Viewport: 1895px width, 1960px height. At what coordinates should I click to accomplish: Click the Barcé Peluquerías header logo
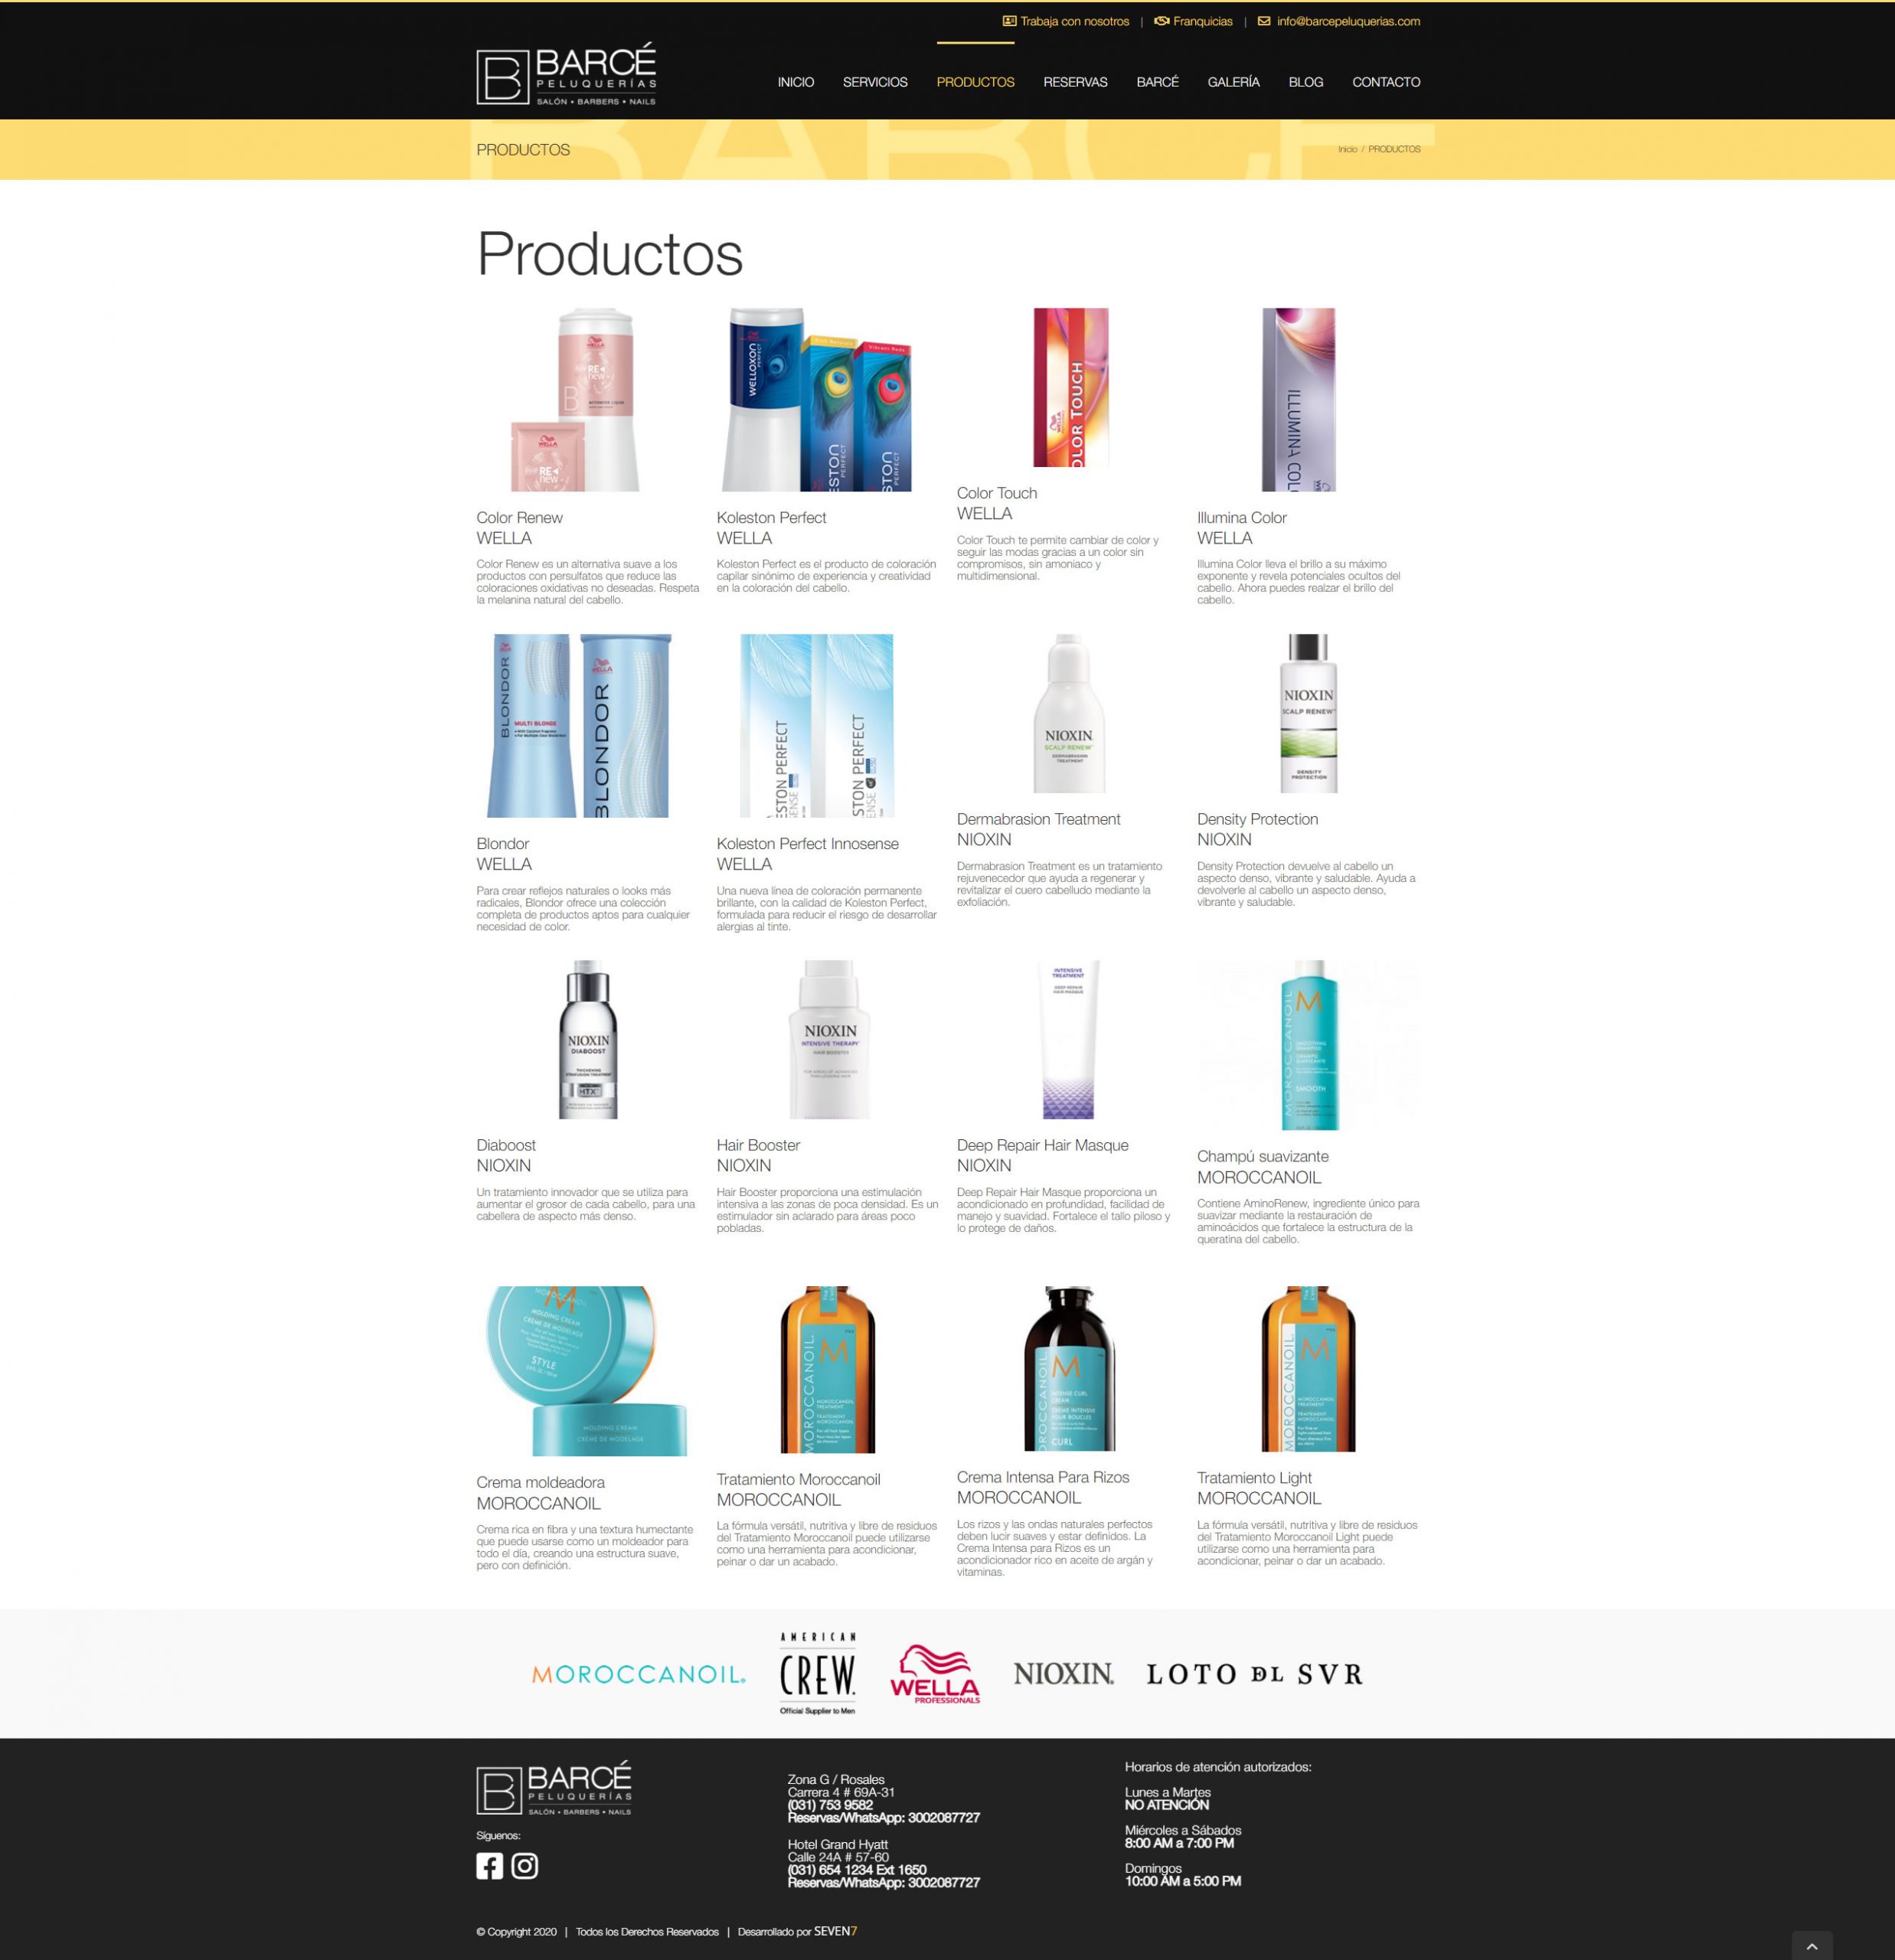(x=566, y=73)
